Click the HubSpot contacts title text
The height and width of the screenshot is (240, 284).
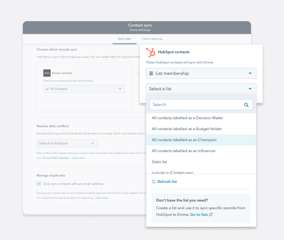coord(174,52)
